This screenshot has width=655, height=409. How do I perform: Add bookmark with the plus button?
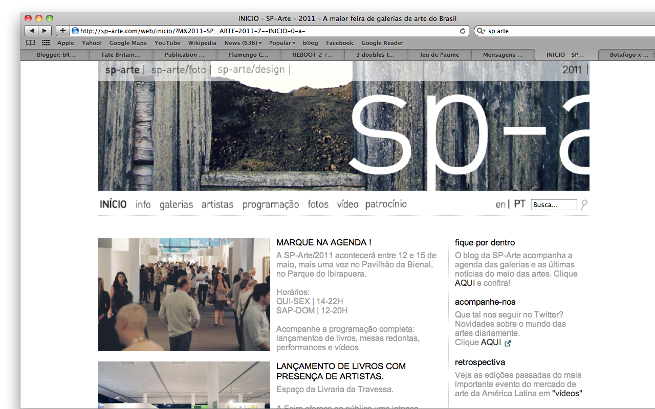(62, 31)
